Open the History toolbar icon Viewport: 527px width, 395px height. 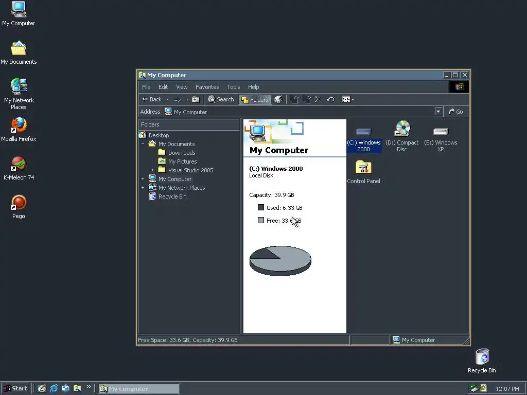pos(278,99)
